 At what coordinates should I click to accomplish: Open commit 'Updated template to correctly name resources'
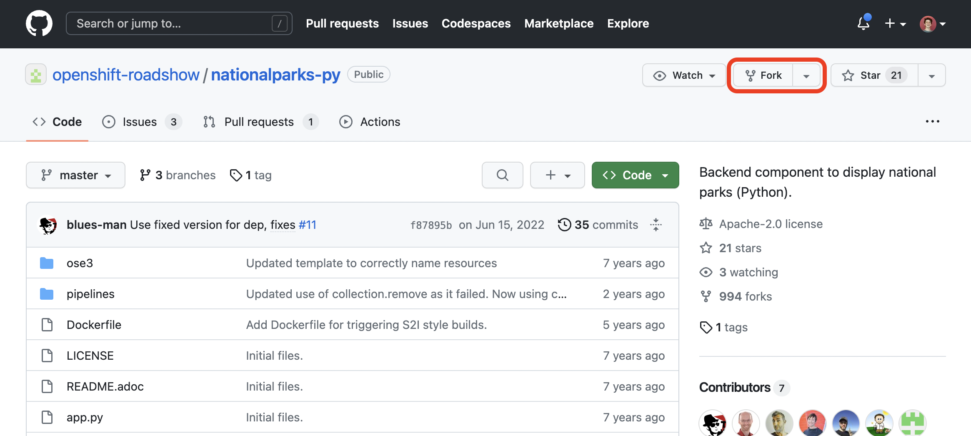click(371, 263)
